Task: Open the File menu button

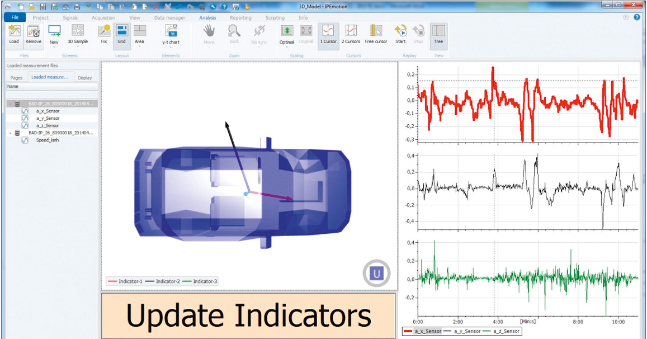Action: (15, 18)
